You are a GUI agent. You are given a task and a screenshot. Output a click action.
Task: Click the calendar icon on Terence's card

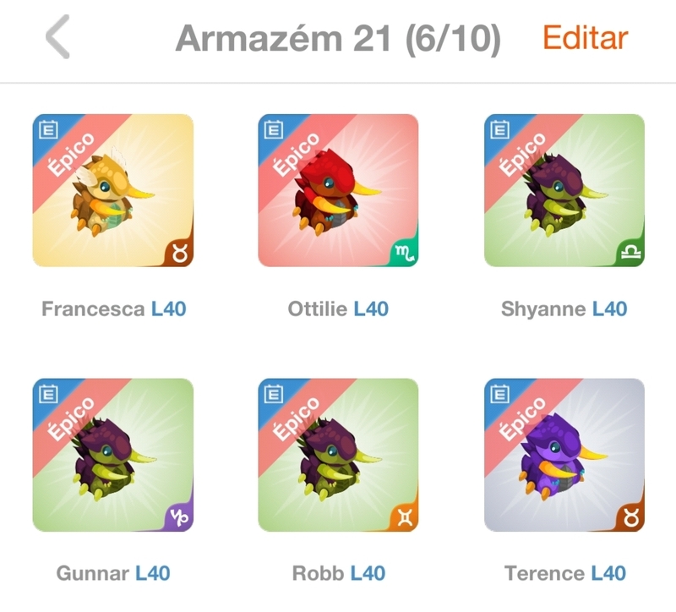coord(499,394)
